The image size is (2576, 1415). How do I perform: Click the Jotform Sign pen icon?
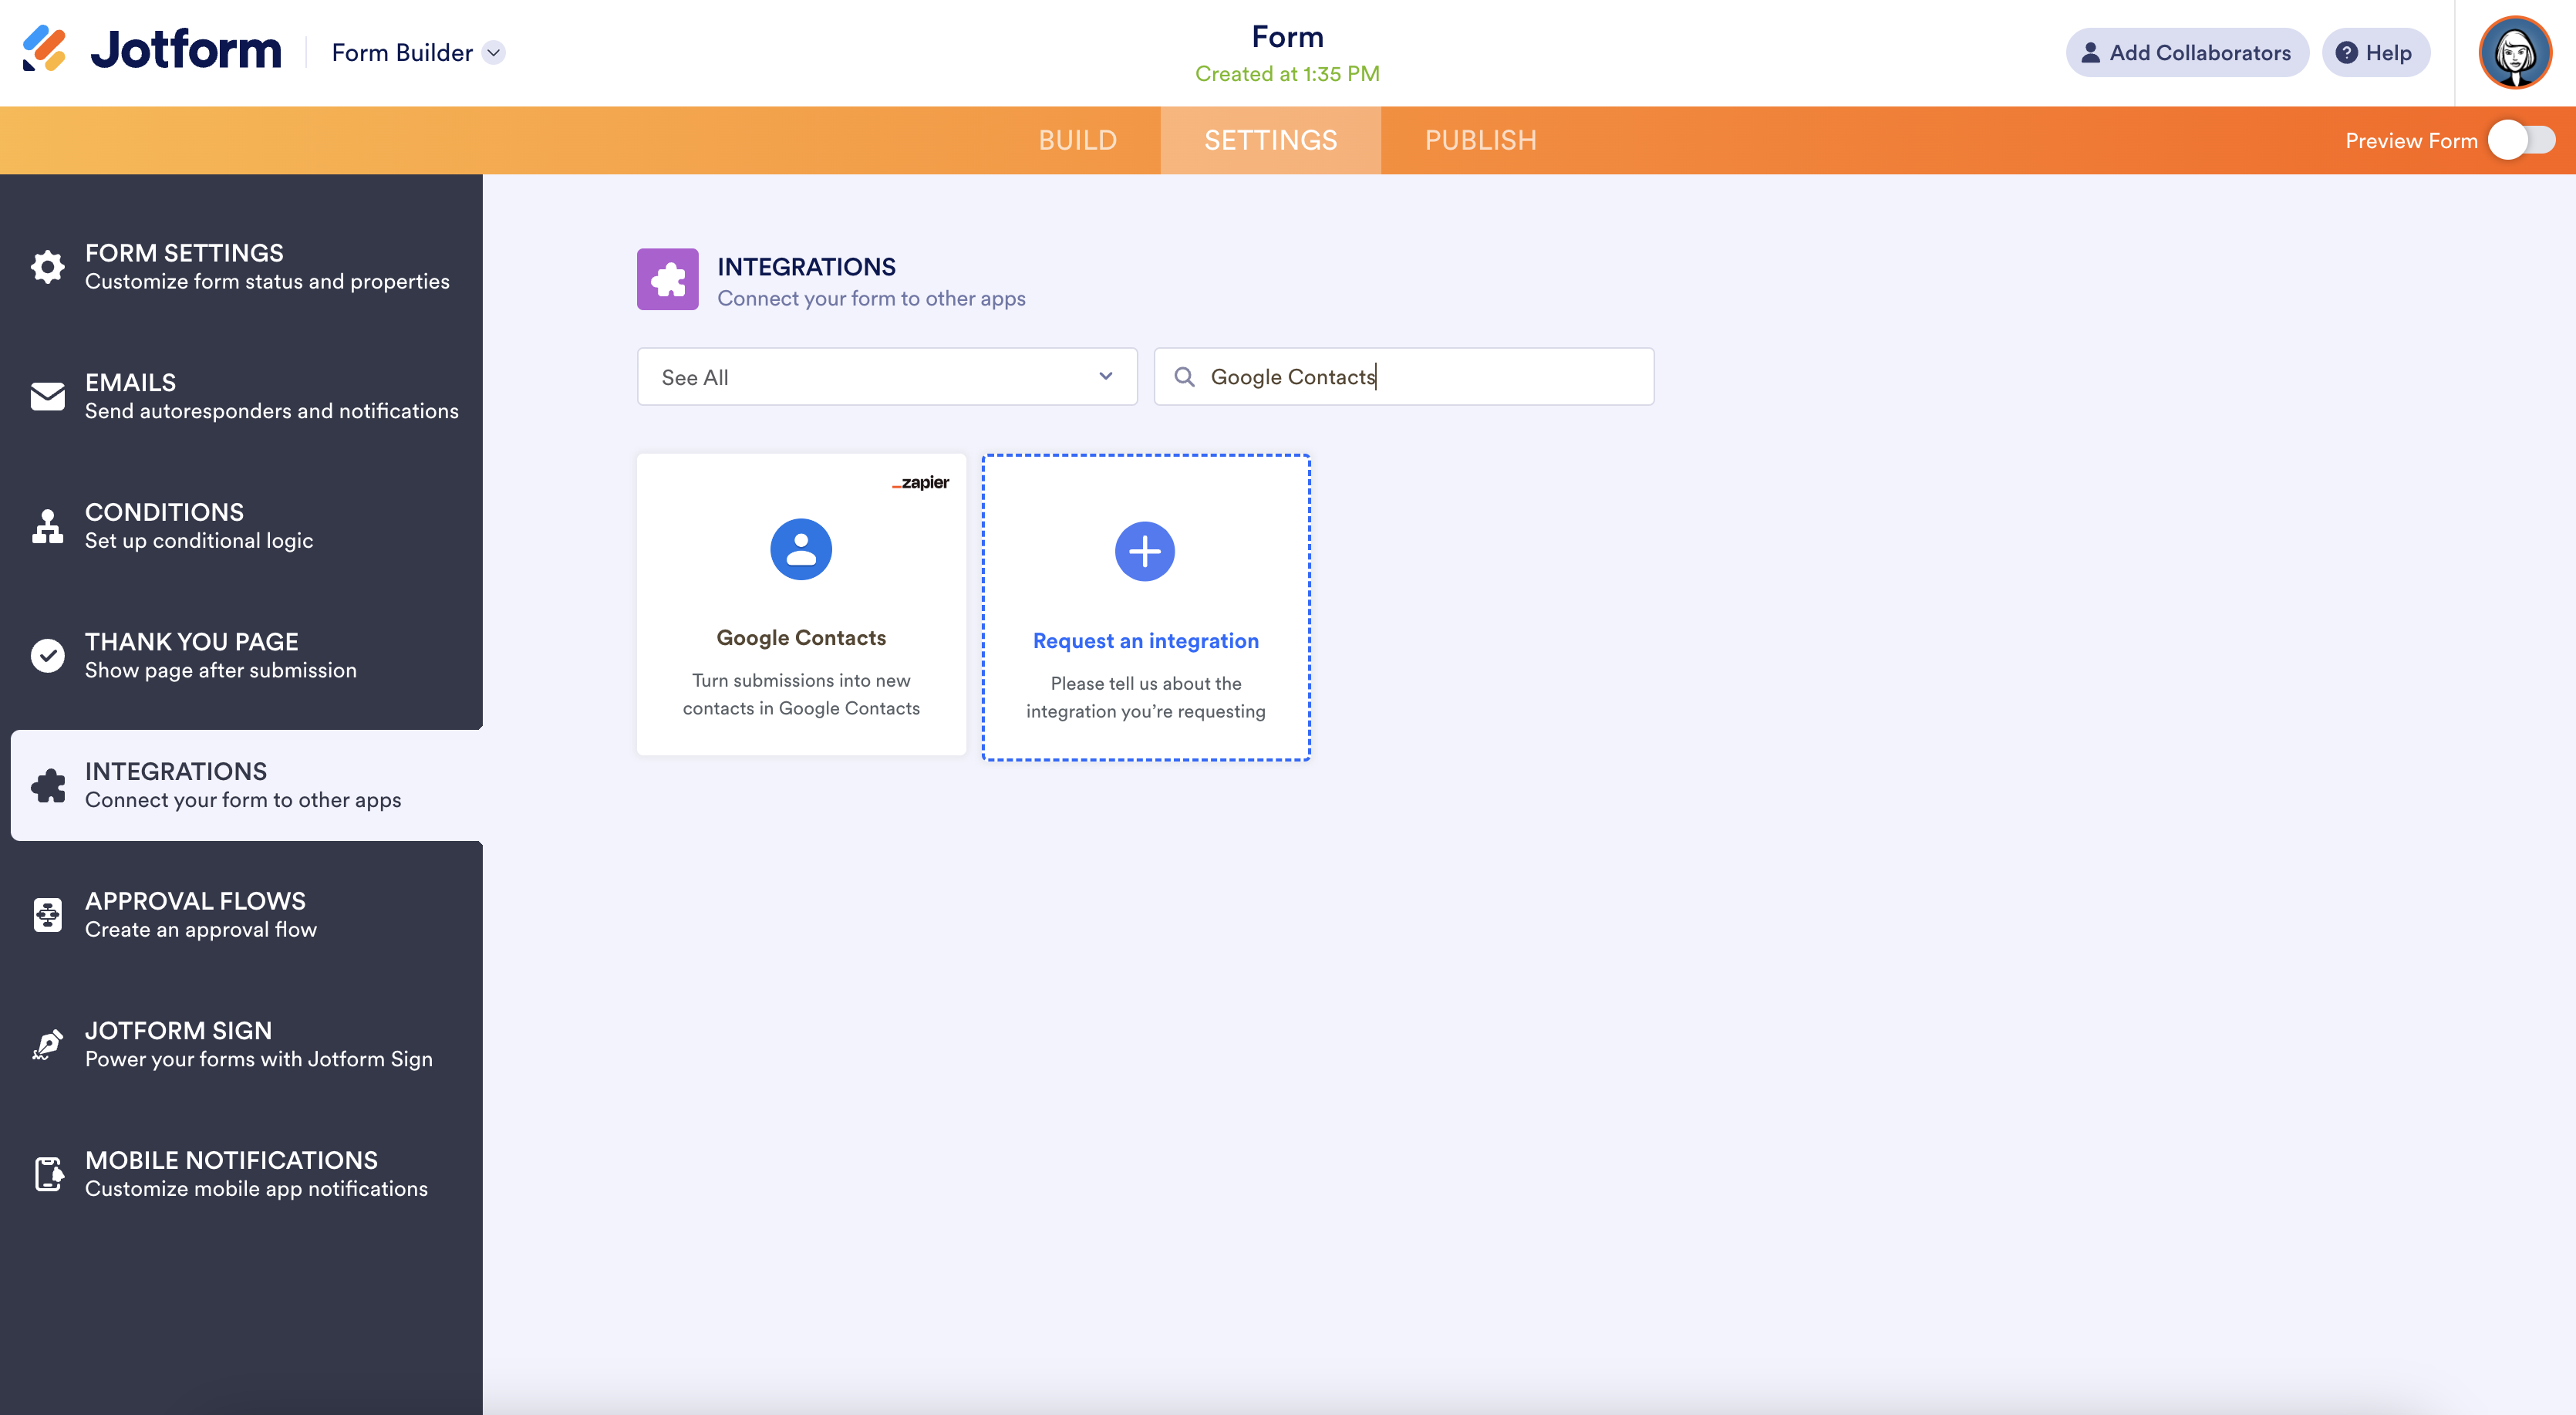pyautogui.click(x=47, y=1044)
